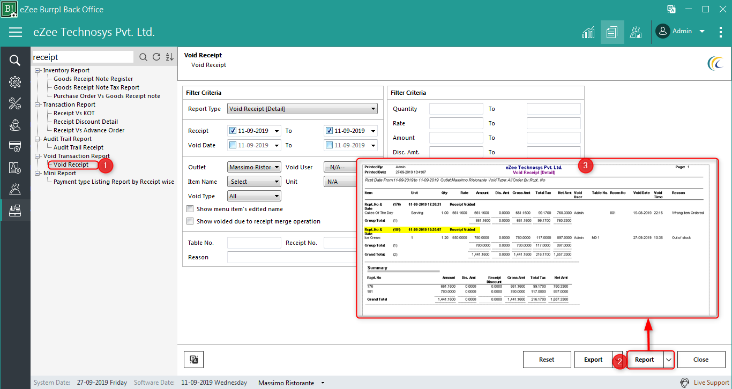Open the bar chart icon in the header
The width and height of the screenshot is (732, 389).
pyautogui.click(x=588, y=32)
